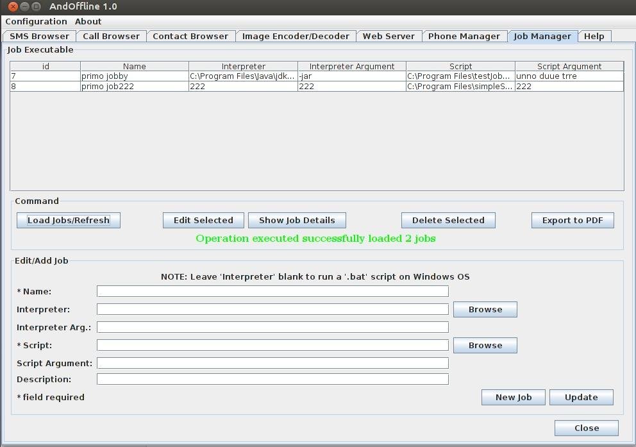Delete the selected job

click(448, 220)
